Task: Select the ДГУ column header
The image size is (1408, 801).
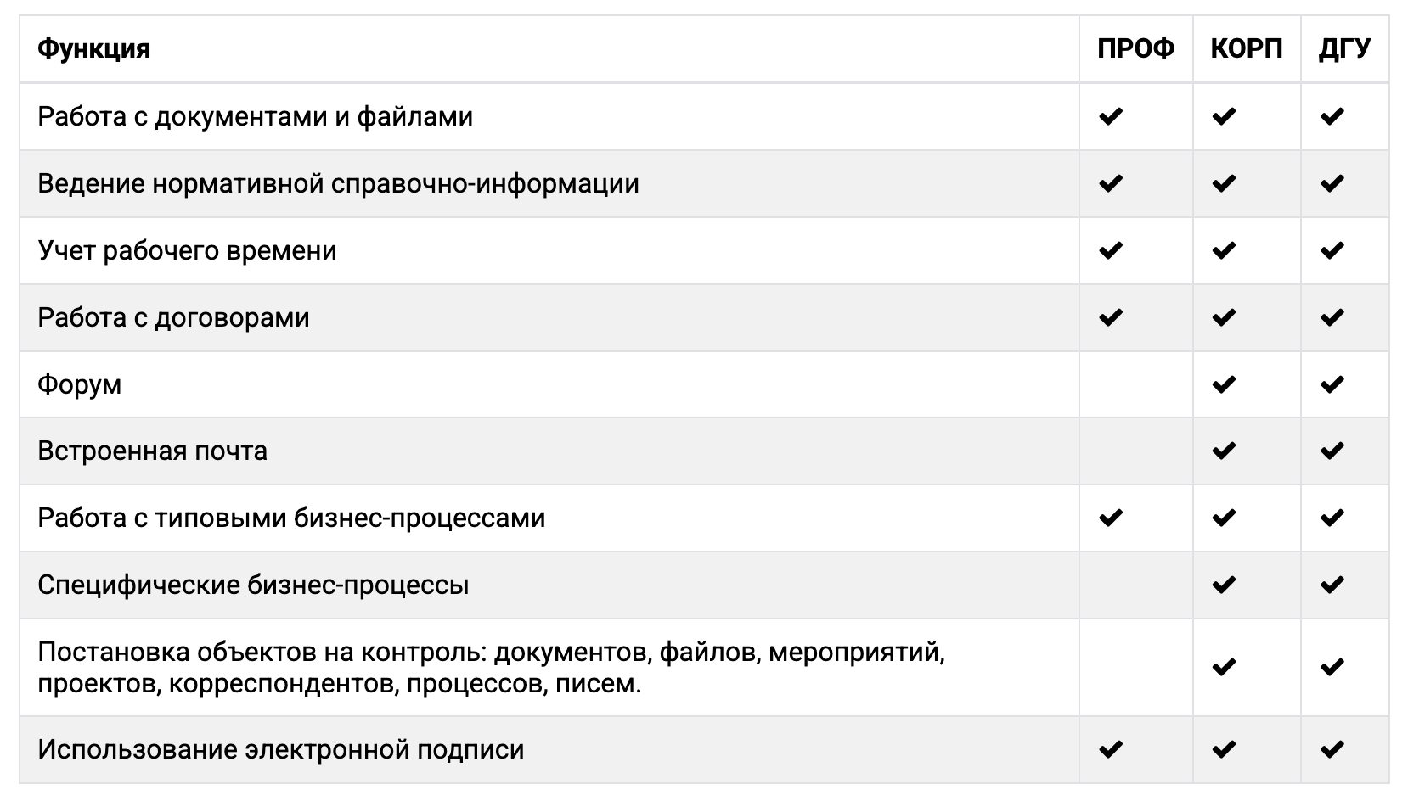Action: (1344, 48)
